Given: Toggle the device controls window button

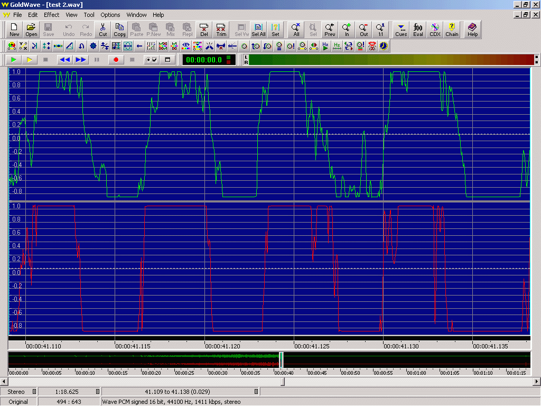Looking at the screenshot, I should [168, 60].
